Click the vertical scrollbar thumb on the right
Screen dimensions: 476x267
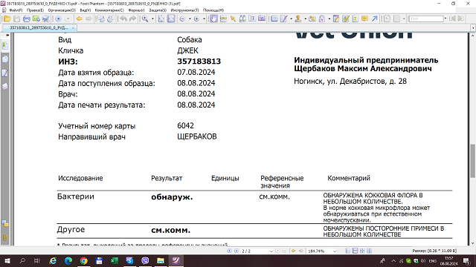tap(473, 162)
